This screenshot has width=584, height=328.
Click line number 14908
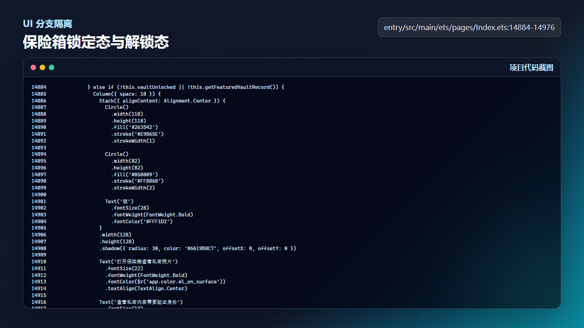pyautogui.click(x=39, y=248)
